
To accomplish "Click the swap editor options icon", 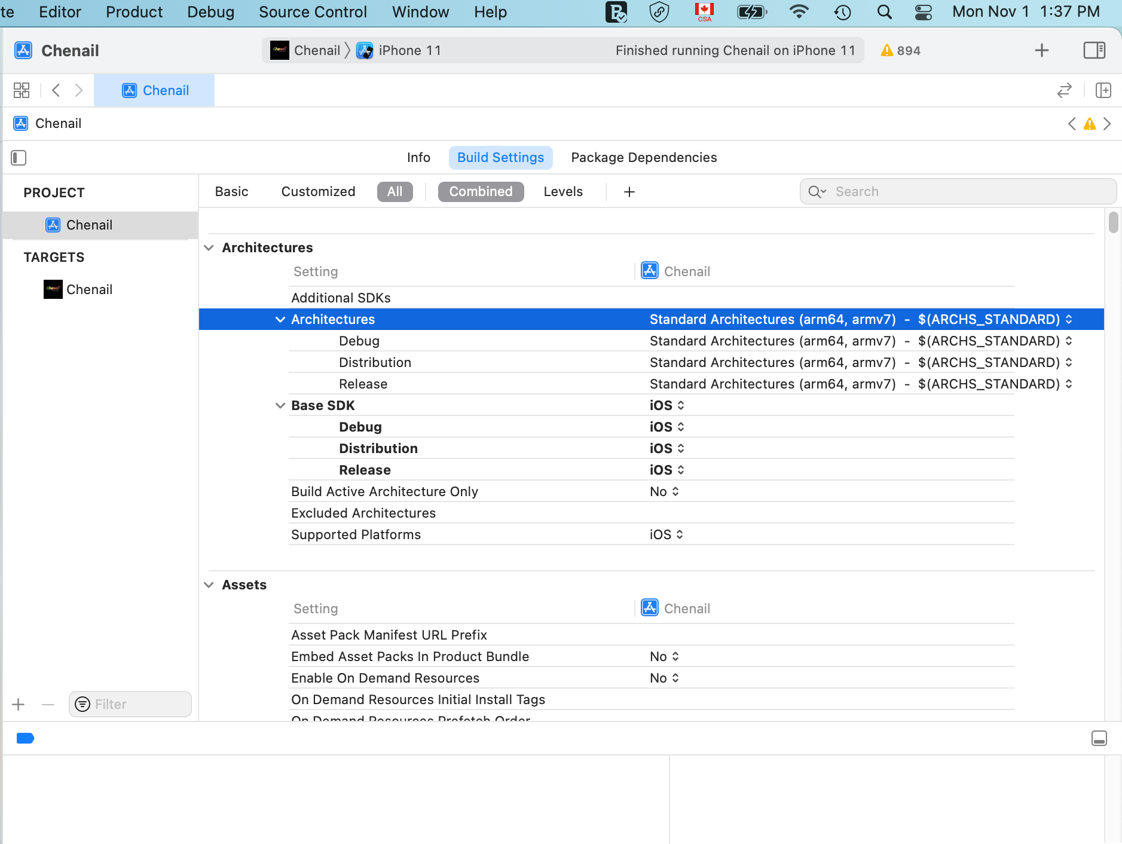I will [1065, 90].
